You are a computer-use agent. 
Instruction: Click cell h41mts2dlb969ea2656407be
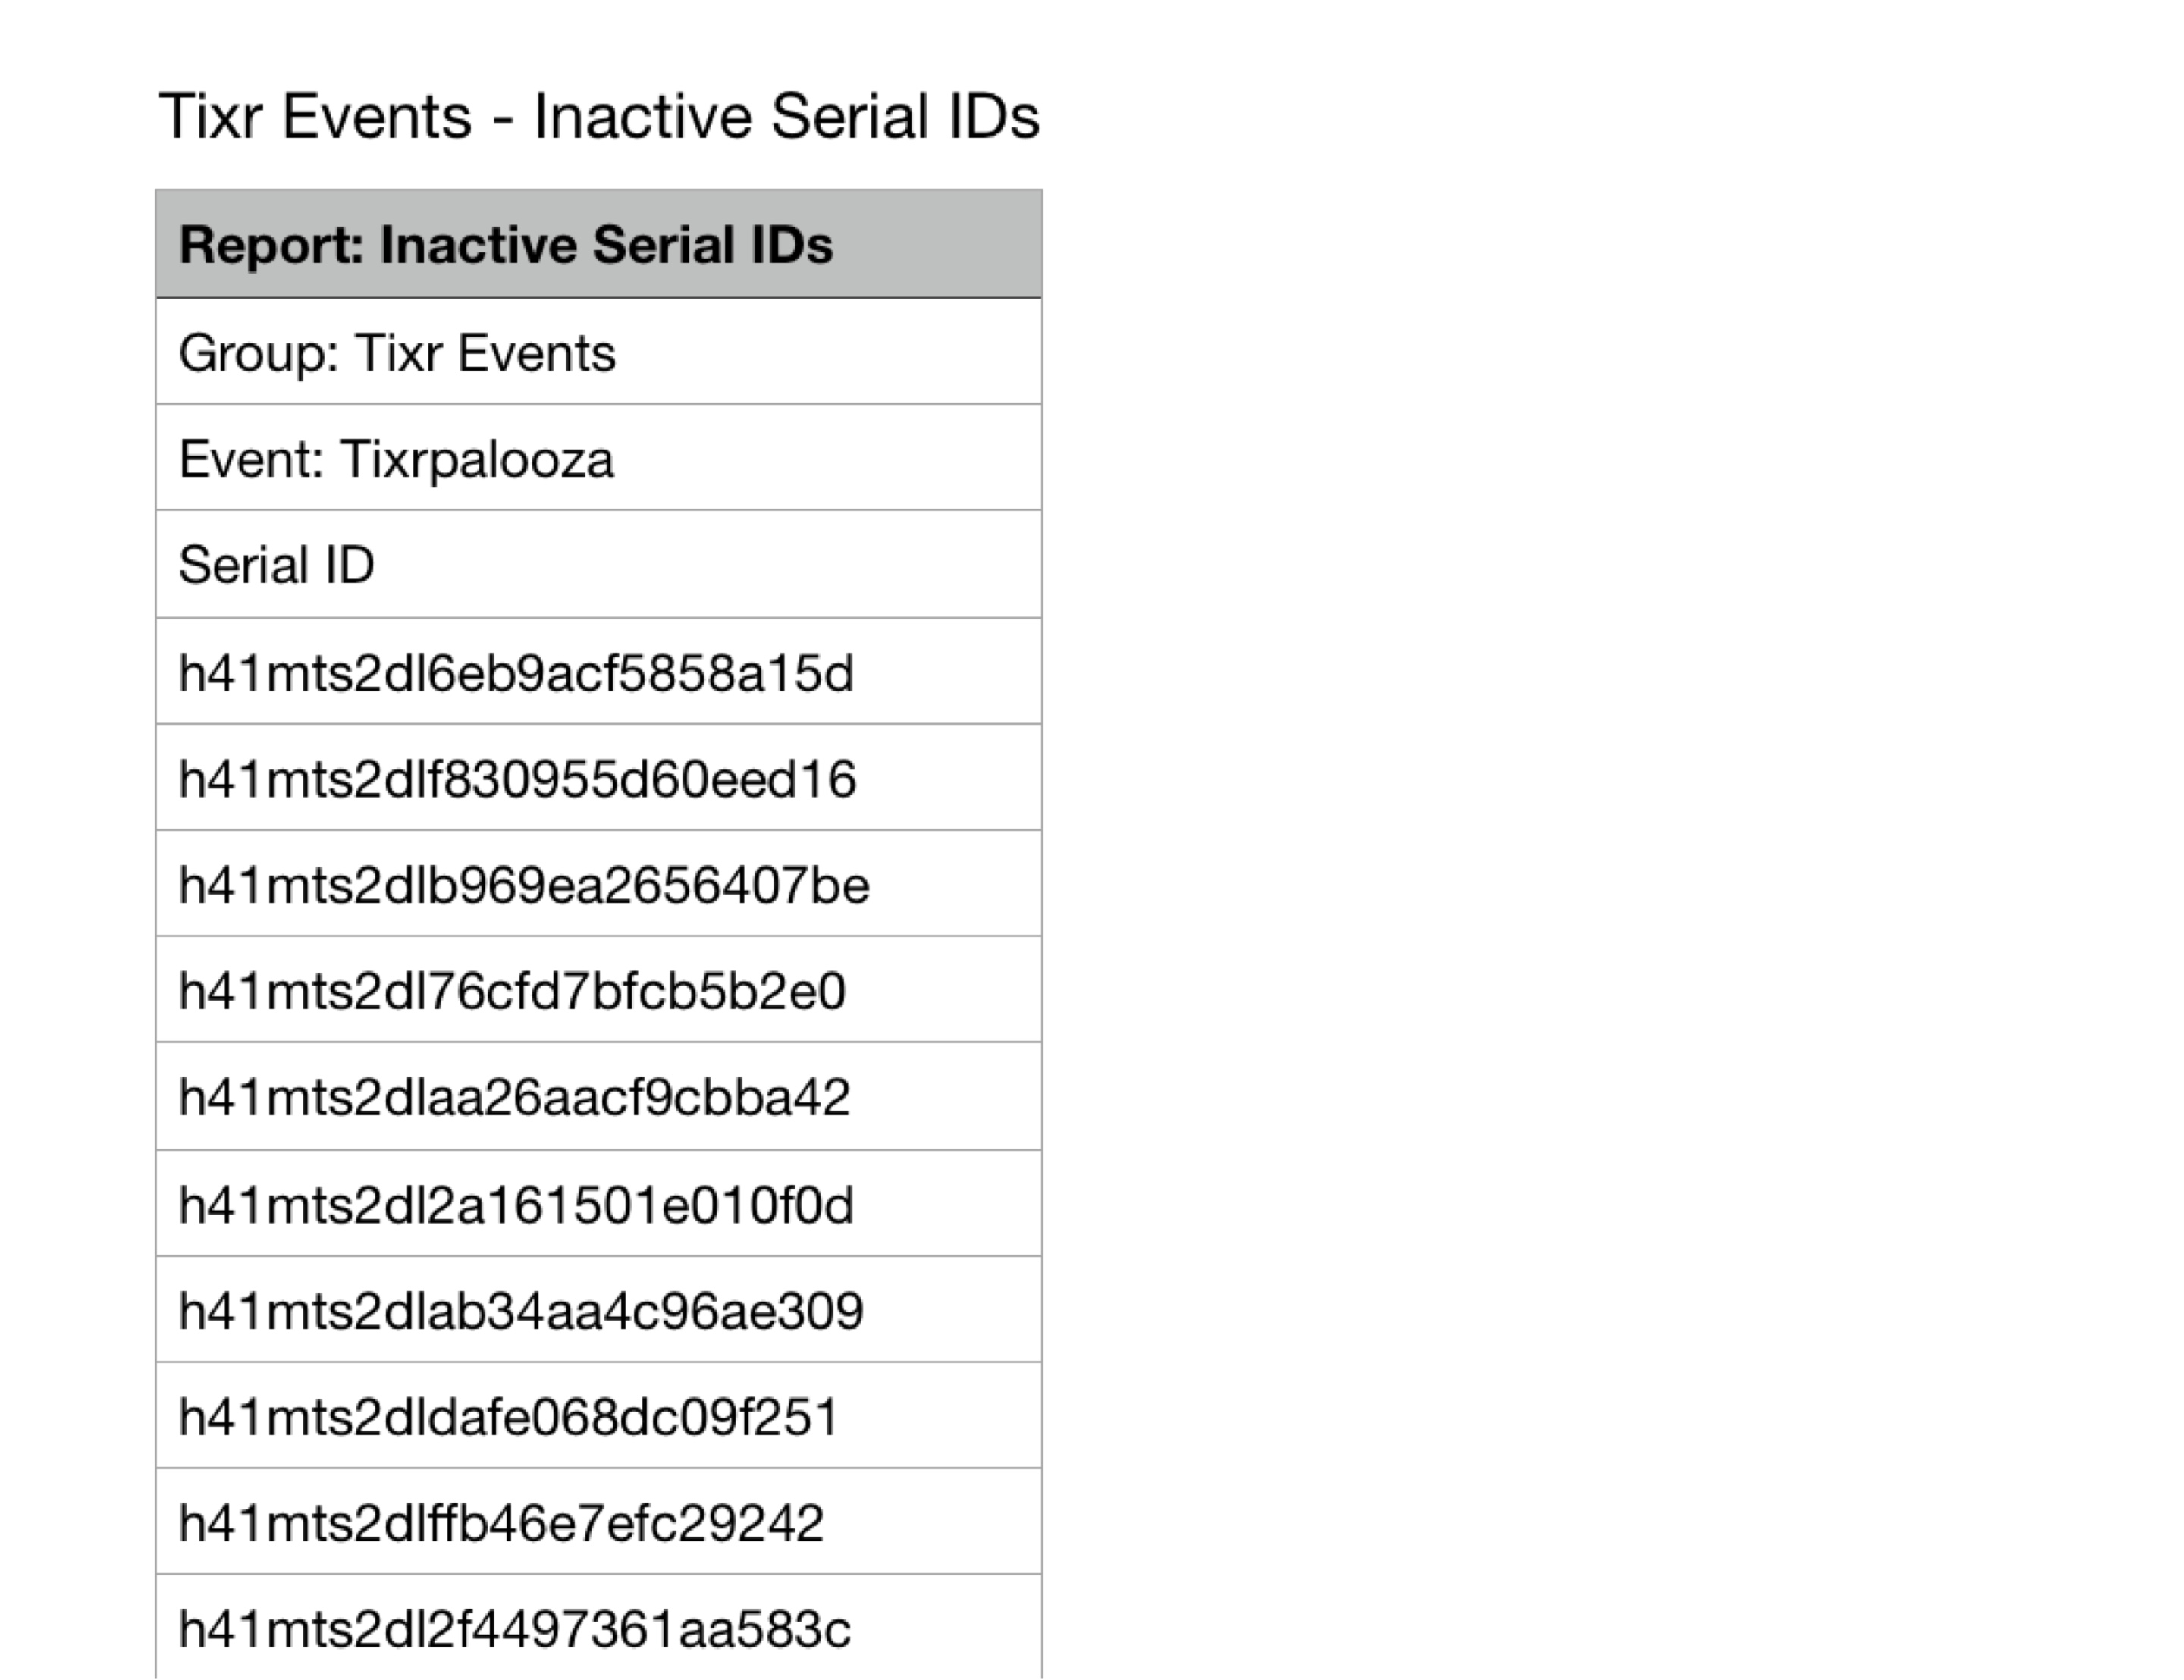click(x=599, y=883)
